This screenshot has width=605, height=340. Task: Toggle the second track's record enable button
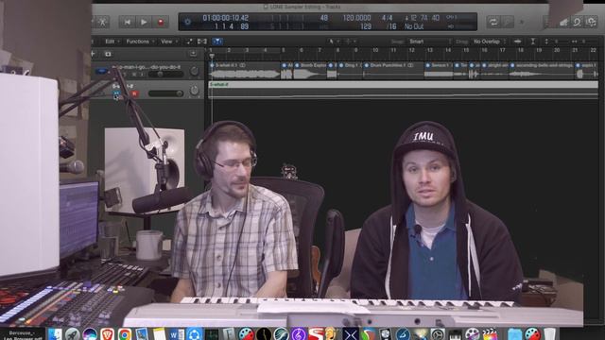point(134,93)
